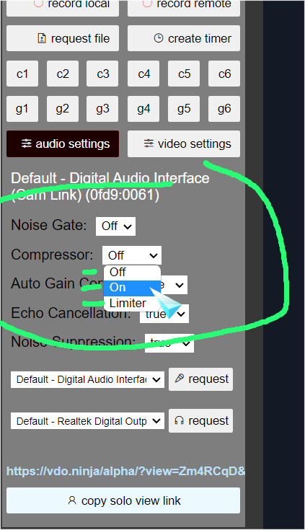Request speaker change with headphones button

[201, 421]
